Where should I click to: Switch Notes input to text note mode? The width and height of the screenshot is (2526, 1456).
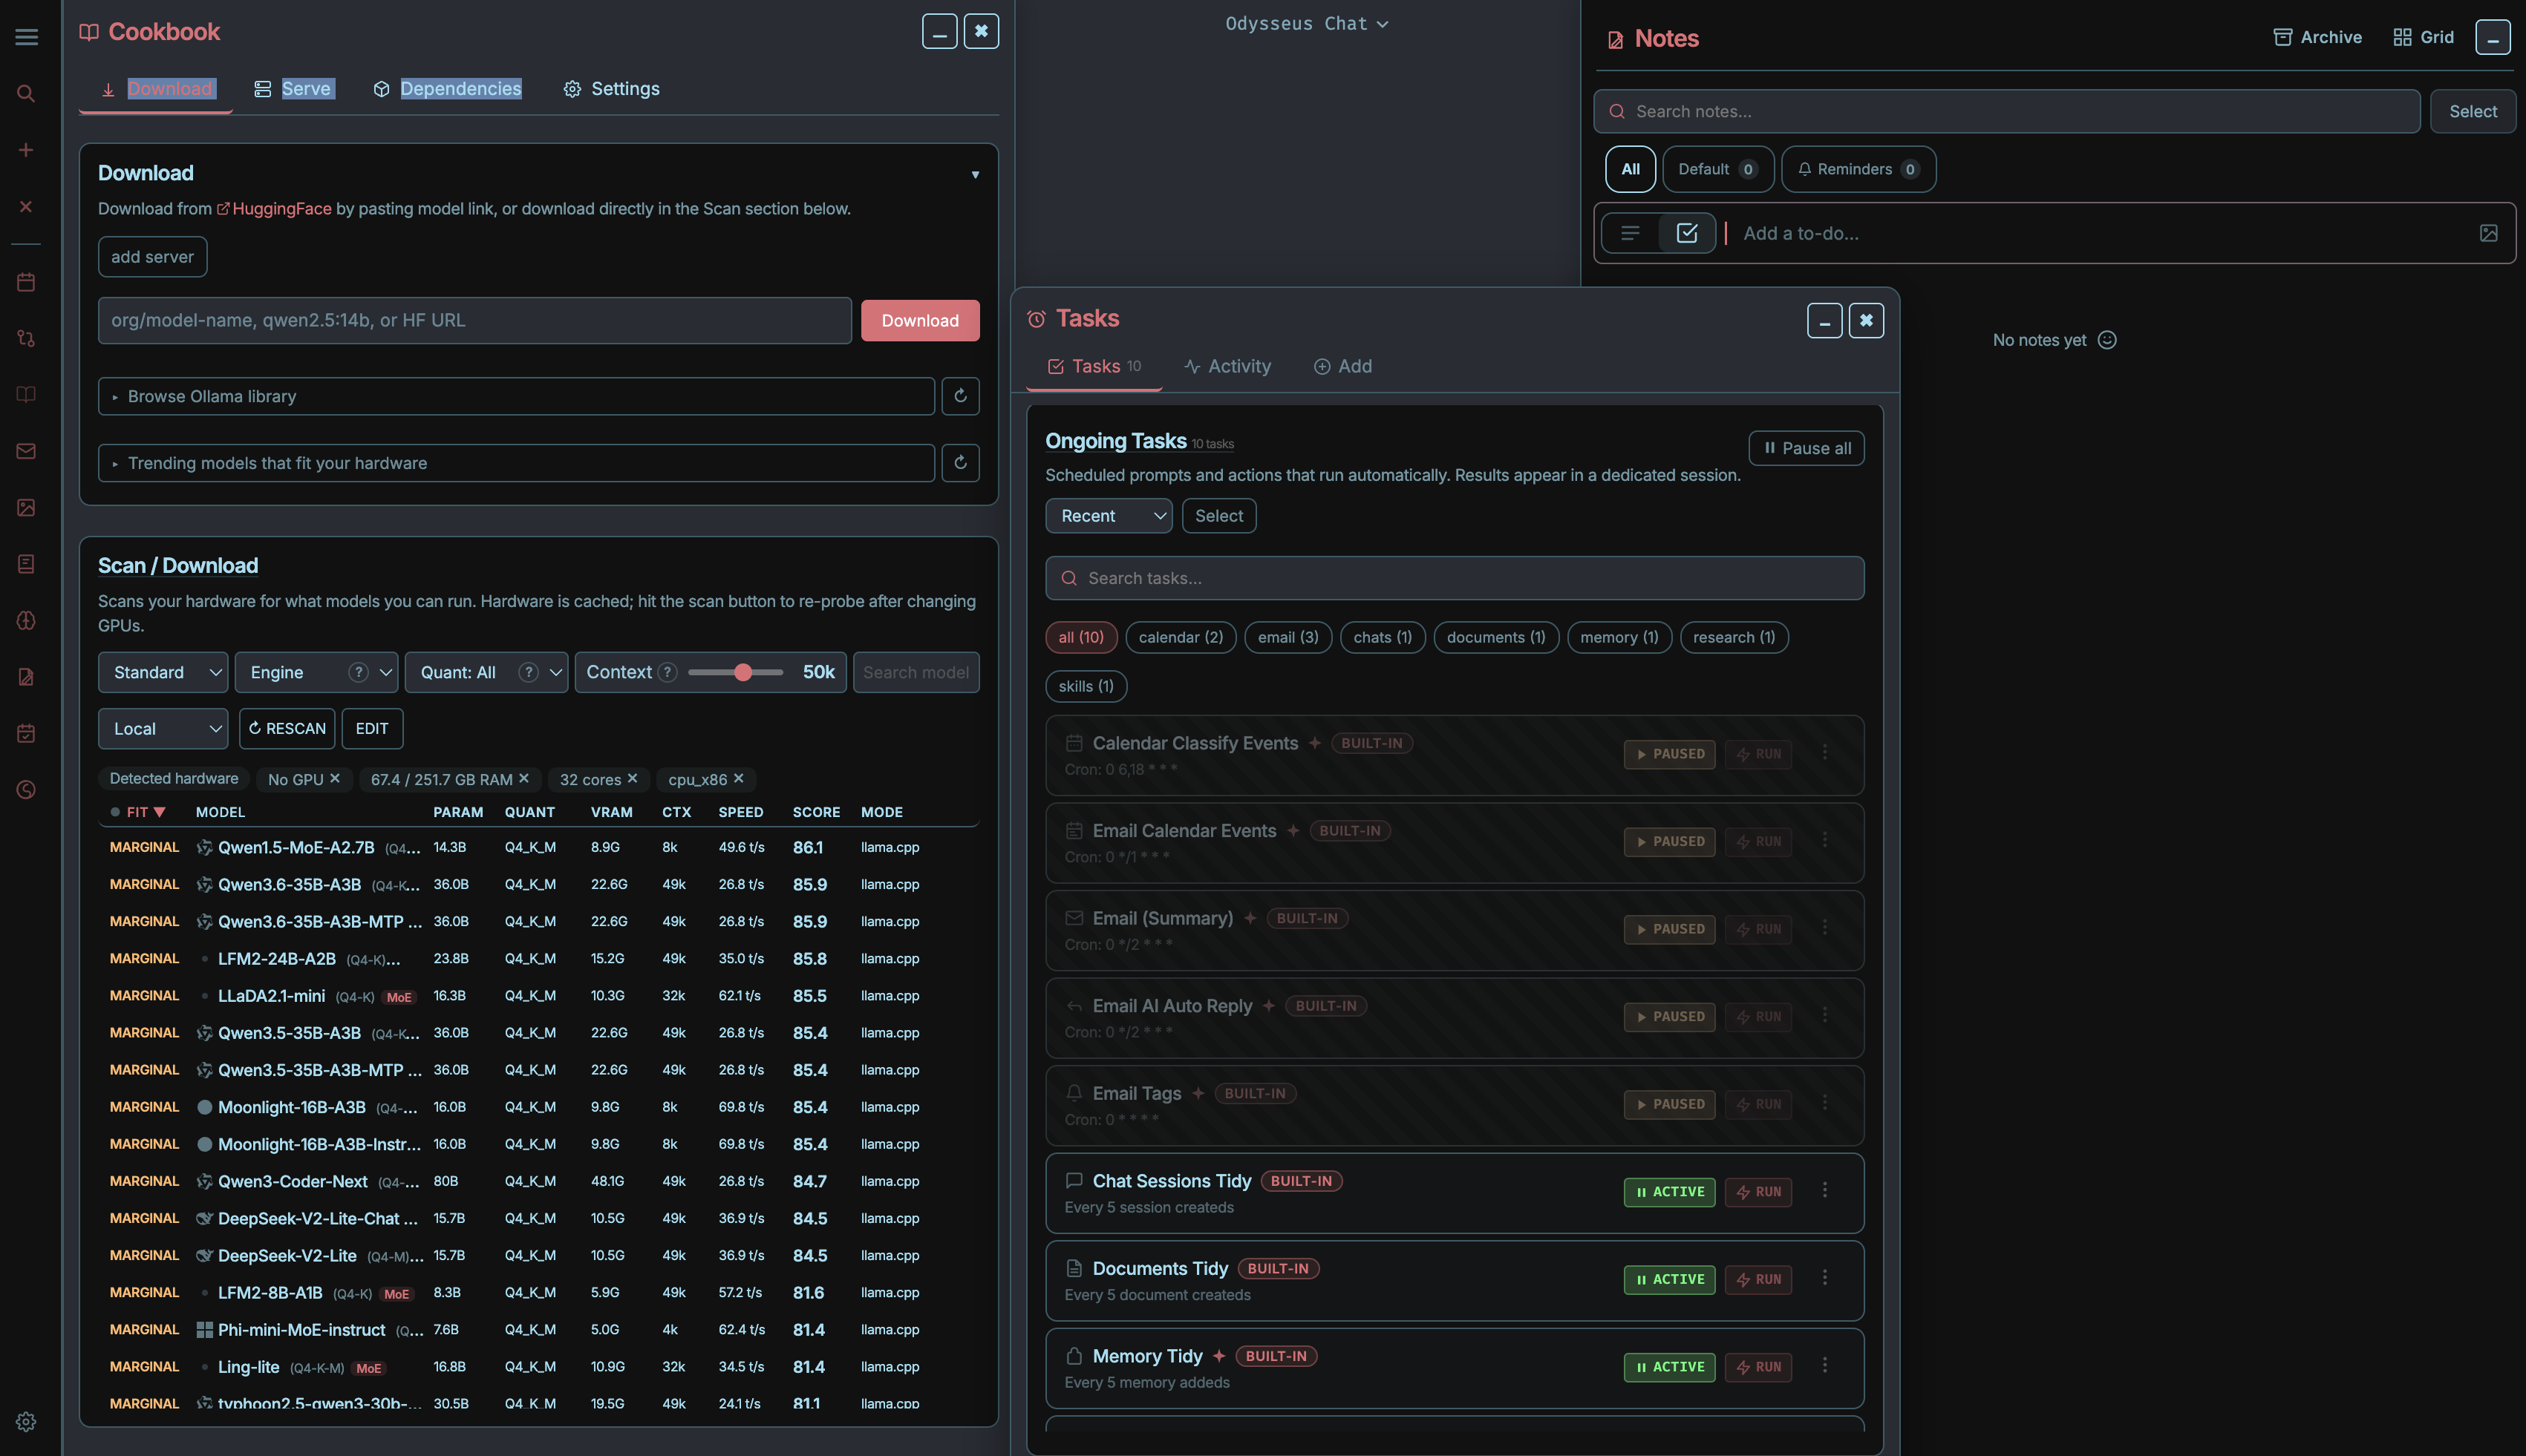click(1631, 233)
